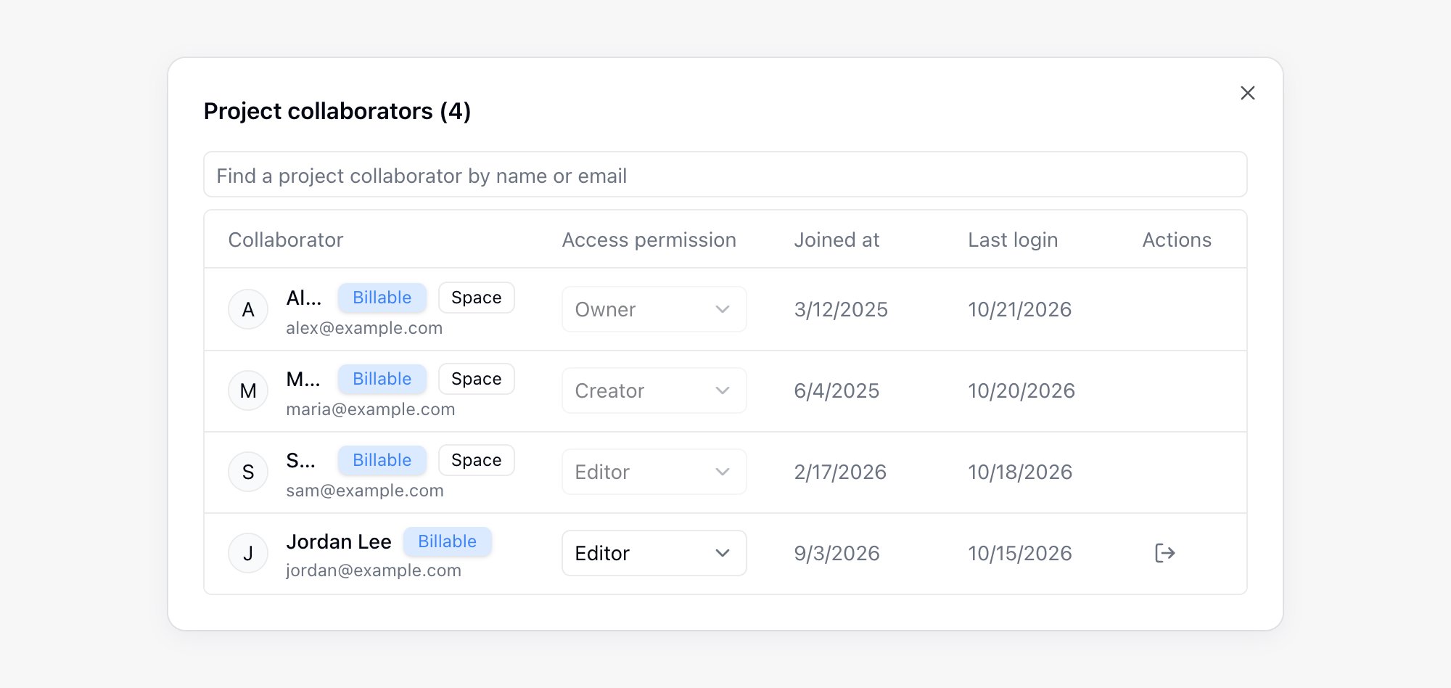Screen dimensions: 1451x688
Task: Click the truncated name Al... in alex's row
Action: [303, 298]
